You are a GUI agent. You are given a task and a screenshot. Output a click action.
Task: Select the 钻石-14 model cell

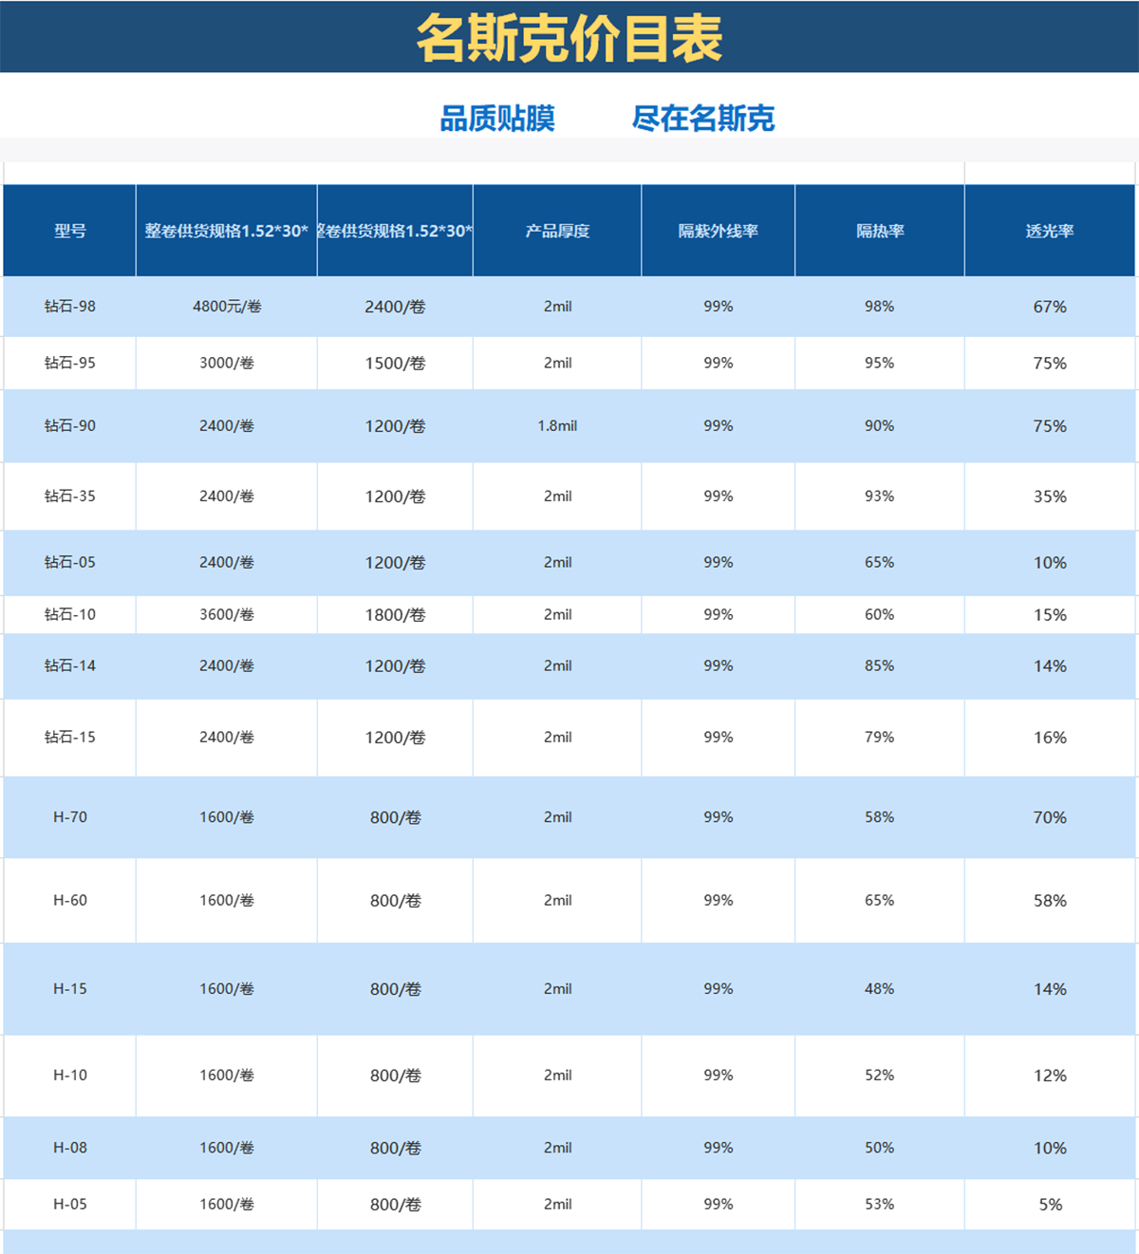coord(70,666)
